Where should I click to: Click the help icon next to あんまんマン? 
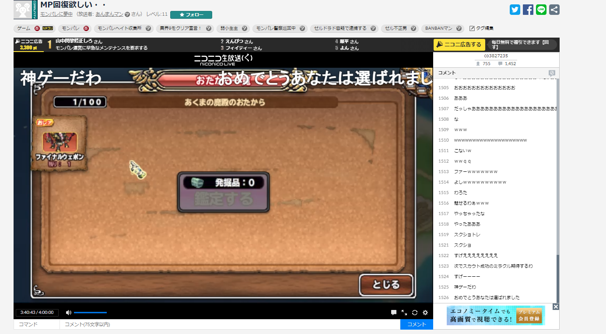(x=127, y=14)
